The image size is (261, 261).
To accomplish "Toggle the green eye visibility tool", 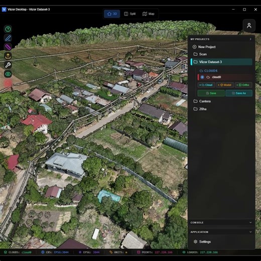I will point(8,74).
